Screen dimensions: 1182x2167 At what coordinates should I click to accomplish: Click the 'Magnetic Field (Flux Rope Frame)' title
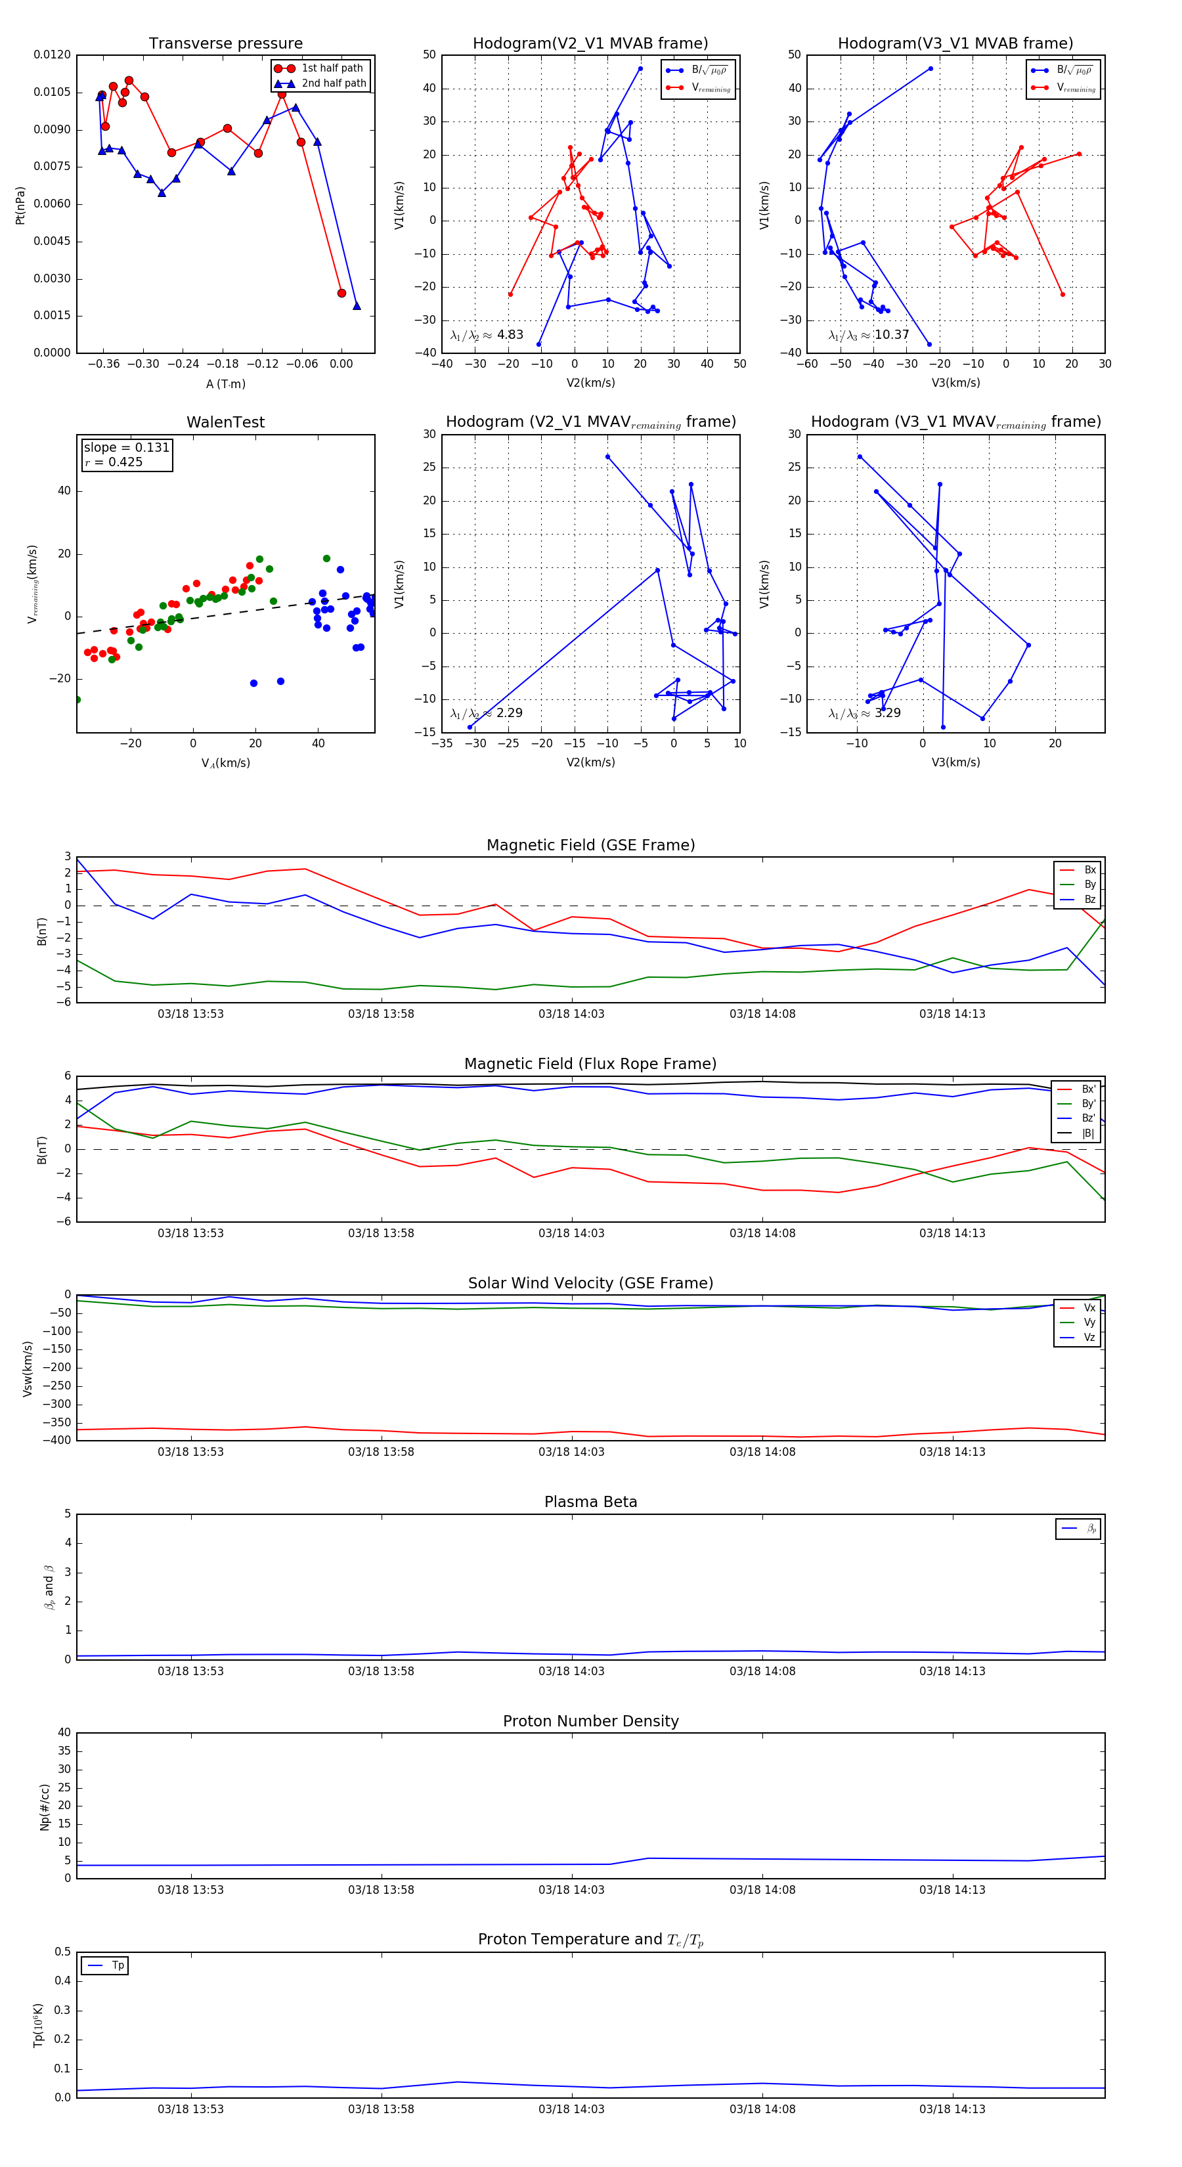590,1064
